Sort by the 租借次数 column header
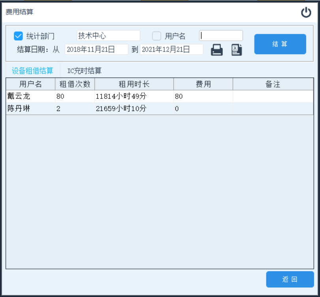320x297 pixels. (x=75, y=84)
